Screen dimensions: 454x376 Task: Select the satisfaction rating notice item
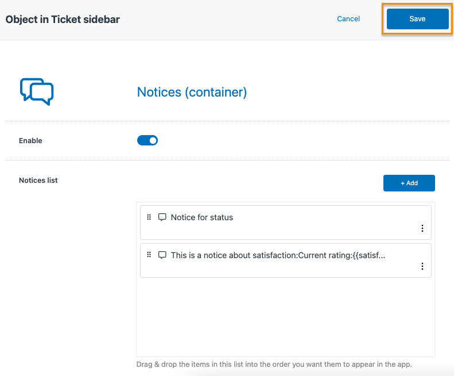[285, 260]
